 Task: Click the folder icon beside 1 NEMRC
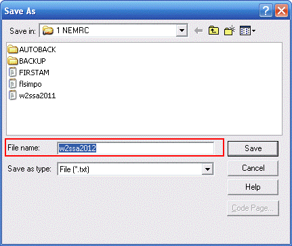click(48, 30)
